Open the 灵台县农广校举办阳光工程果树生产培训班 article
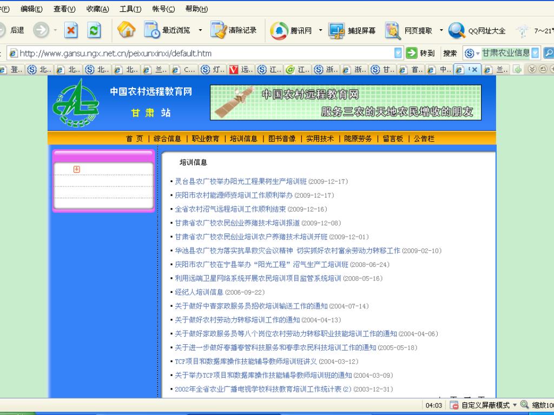 (241, 182)
